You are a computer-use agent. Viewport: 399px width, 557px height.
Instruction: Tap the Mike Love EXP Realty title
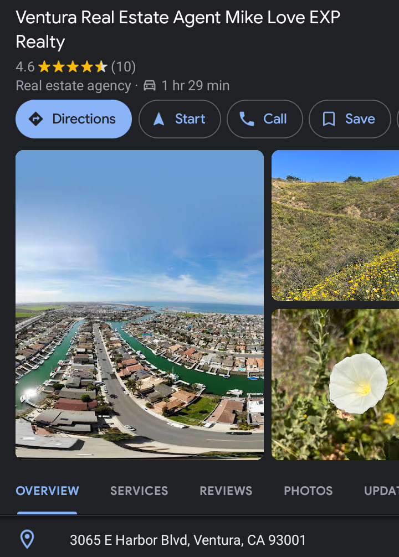pyautogui.click(x=177, y=29)
